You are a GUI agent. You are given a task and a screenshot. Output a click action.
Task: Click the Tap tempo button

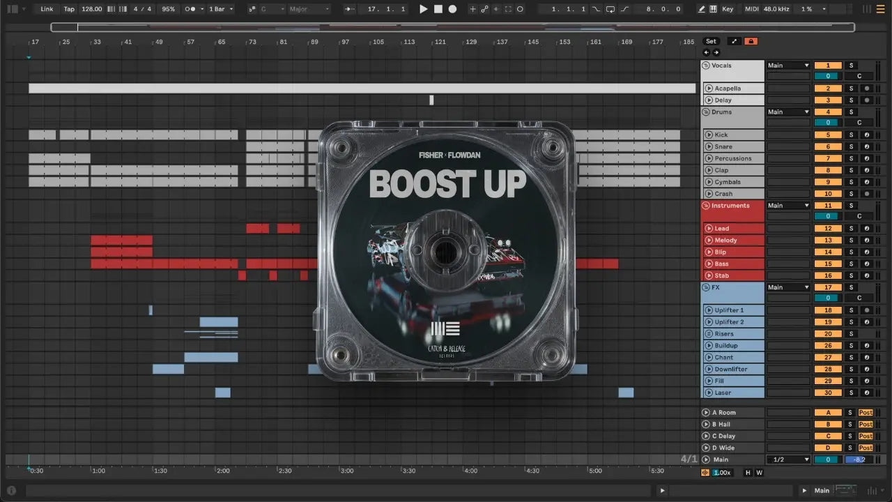69,9
